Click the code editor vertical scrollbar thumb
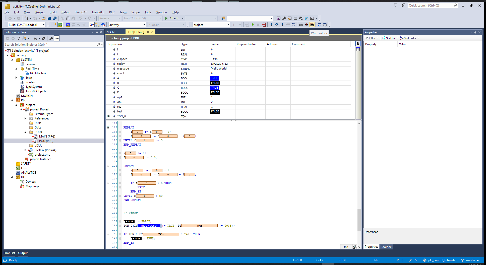This screenshot has height=265, width=486. (x=359, y=220)
